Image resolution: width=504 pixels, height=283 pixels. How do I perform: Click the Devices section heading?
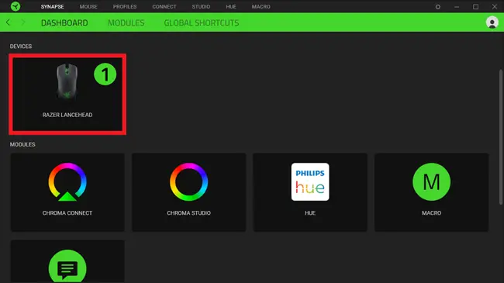coord(21,47)
